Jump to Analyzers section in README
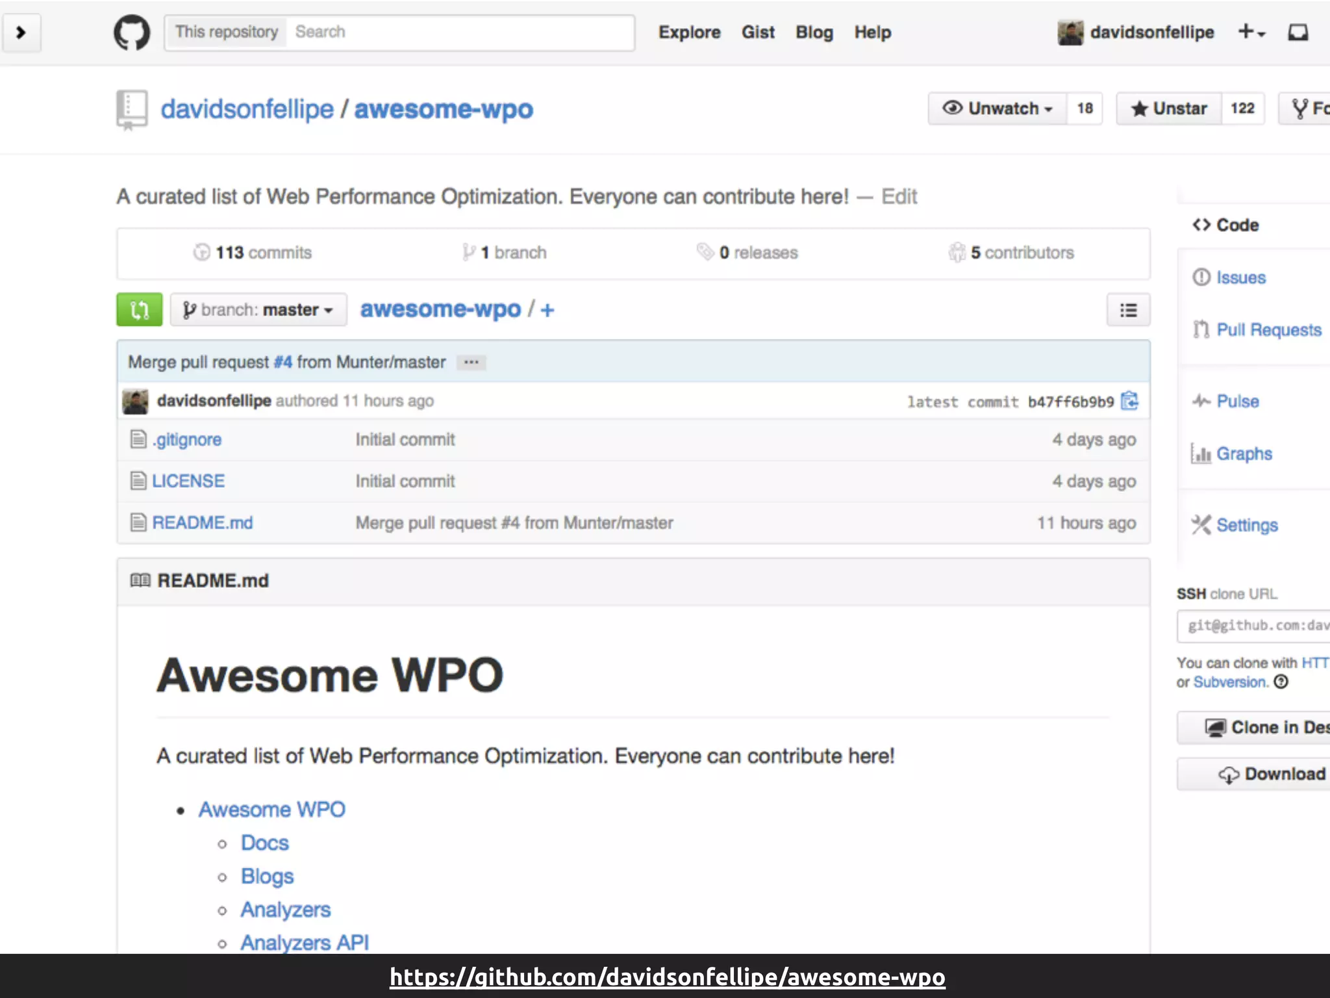This screenshot has height=998, width=1330. tap(286, 910)
